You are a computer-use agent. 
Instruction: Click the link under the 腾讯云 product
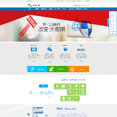pyautogui.click(x=81, y=61)
